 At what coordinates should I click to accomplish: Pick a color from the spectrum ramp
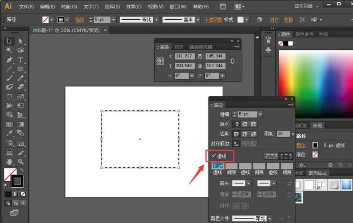(315, 84)
